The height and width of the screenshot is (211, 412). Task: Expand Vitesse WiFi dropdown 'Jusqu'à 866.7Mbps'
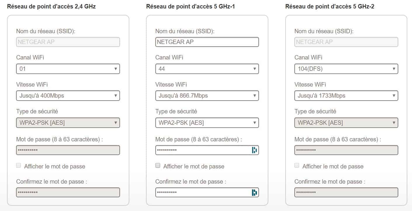(207, 96)
